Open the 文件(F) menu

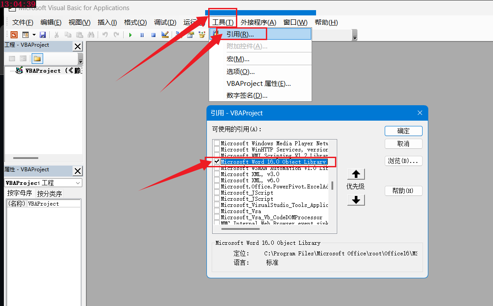click(x=22, y=22)
